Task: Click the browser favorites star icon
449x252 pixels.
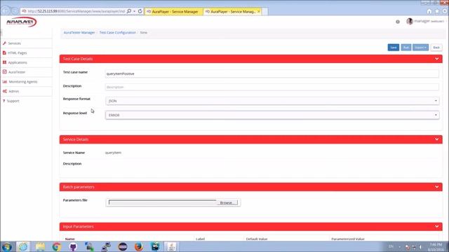Action: (x=437, y=11)
